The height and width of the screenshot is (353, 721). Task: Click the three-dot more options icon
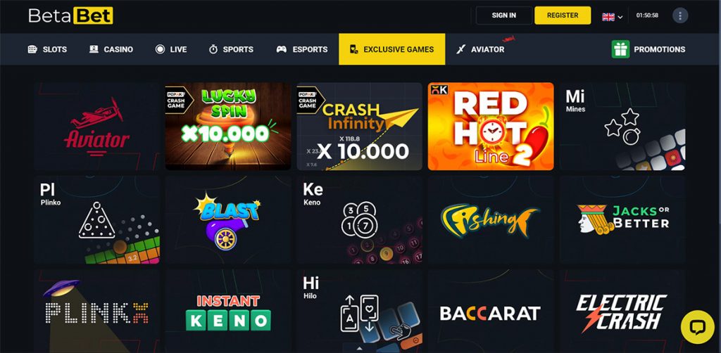[x=680, y=15]
